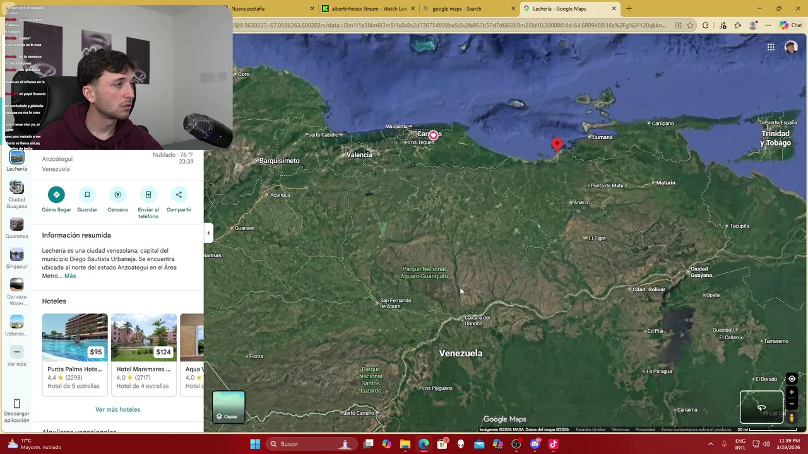Click Cumaná label on map

click(602, 137)
